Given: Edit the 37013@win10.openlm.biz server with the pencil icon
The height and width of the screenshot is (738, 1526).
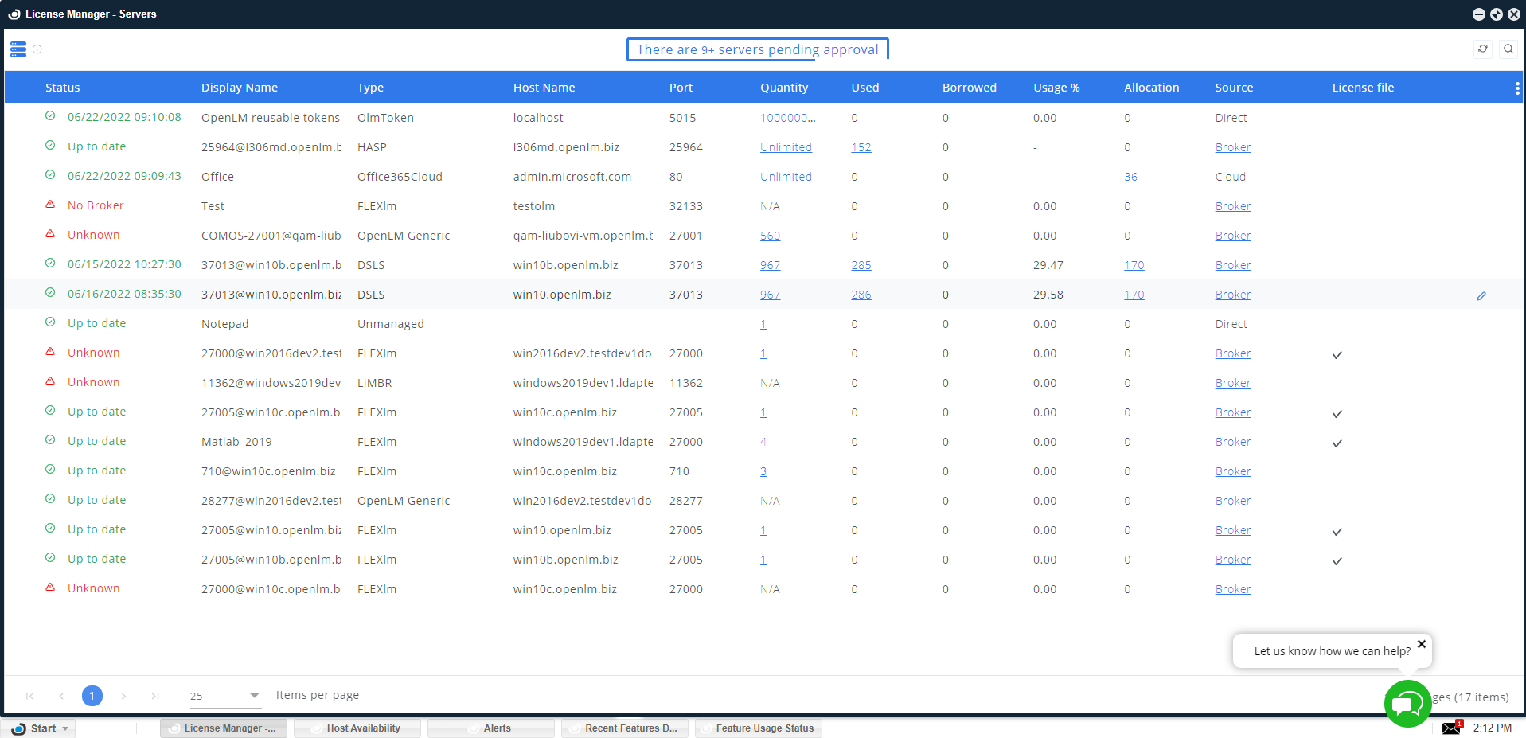Looking at the screenshot, I should pos(1481,295).
